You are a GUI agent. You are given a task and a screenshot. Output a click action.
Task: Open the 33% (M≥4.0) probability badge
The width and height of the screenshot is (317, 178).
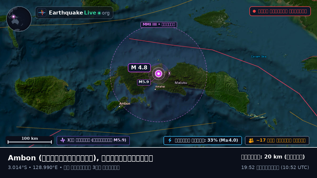[x=203, y=141]
